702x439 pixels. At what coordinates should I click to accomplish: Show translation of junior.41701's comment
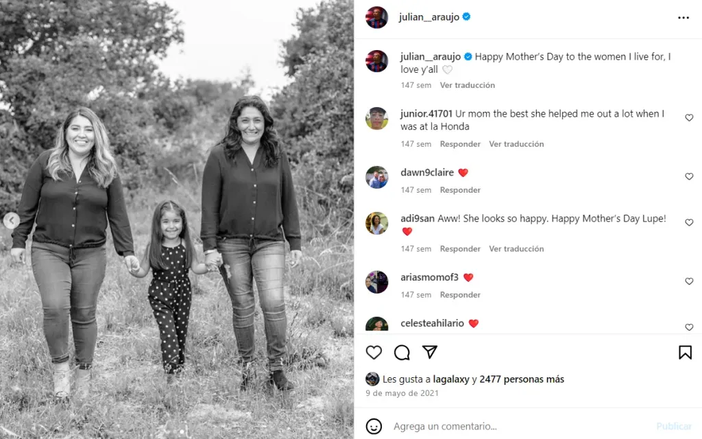point(516,144)
